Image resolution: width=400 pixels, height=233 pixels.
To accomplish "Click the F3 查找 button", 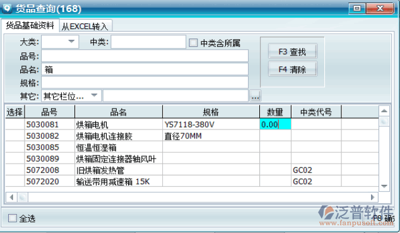I will pyautogui.click(x=292, y=52).
